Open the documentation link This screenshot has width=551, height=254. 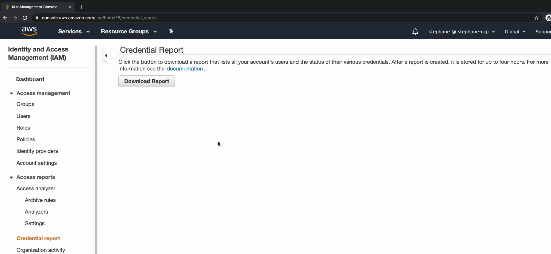point(185,69)
